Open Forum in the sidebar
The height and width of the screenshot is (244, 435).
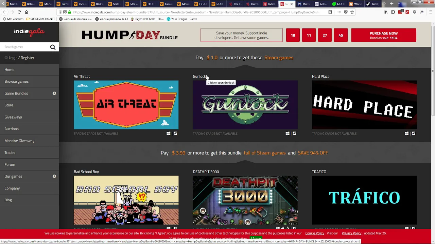[10, 164]
